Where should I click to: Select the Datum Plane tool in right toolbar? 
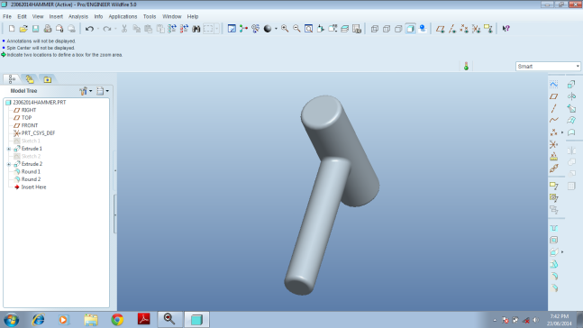553,96
